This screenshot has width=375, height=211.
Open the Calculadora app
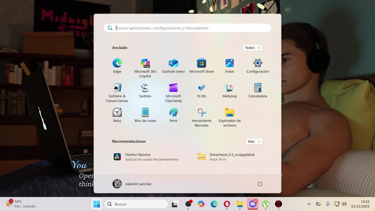[258, 90]
